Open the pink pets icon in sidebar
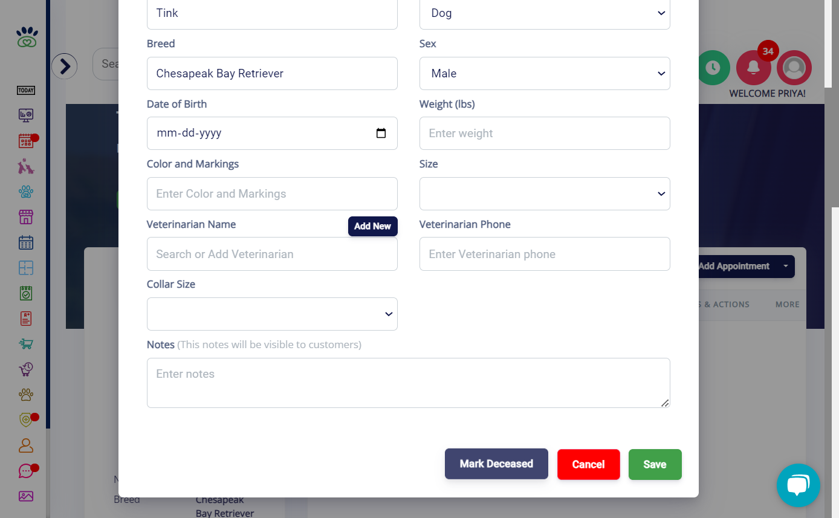Image resolution: width=839 pixels, height=518 pixels. pyautogui.click(x=26, y=166)
